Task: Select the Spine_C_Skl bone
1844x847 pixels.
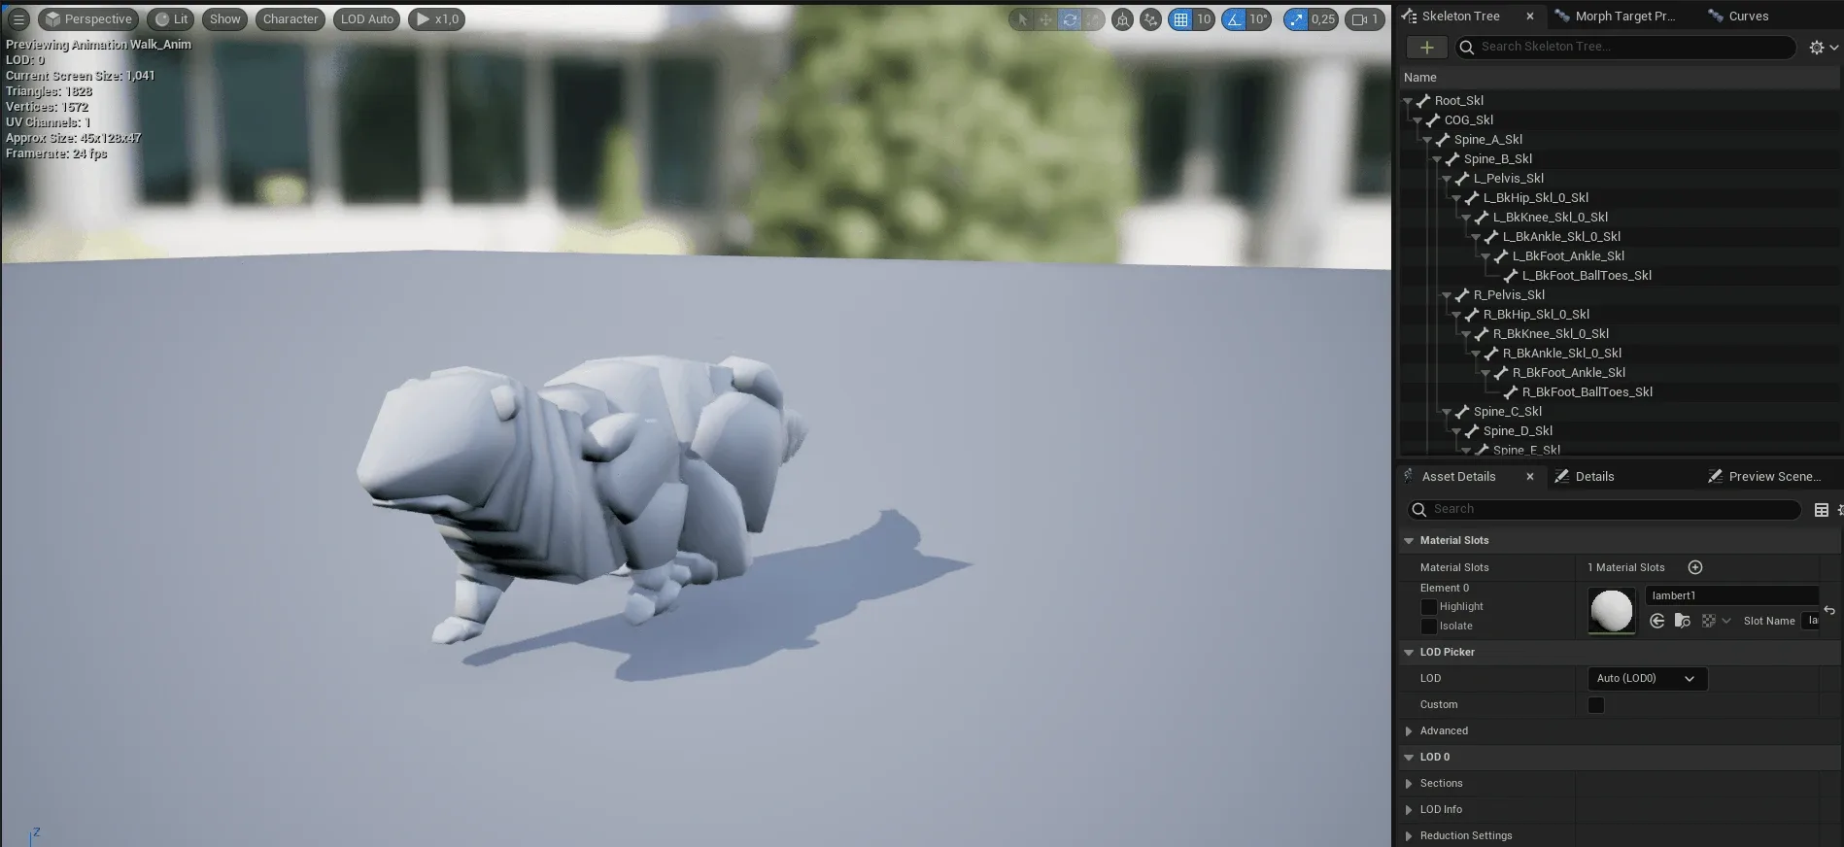Action: (1507, 412)
